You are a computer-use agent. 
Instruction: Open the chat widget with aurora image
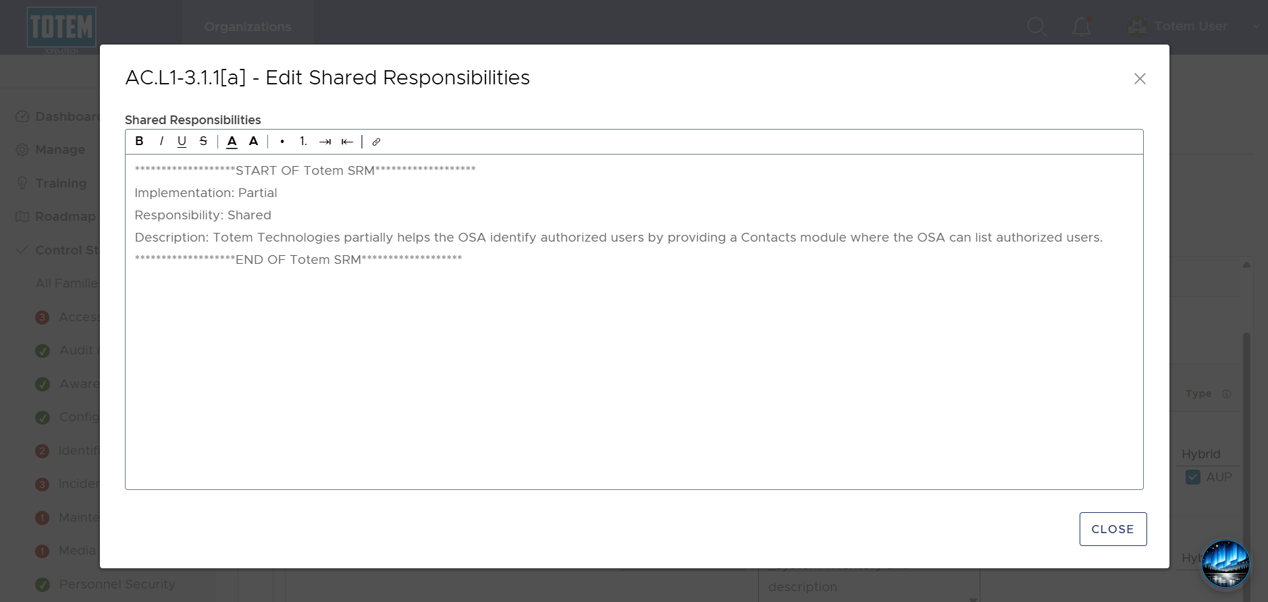(1225, 564)
